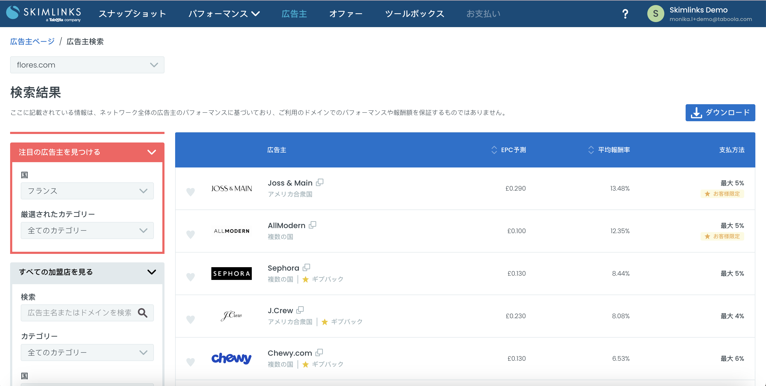Image resolution: width=766 pixels, height=386 pixels.
Task: Open AllModern advertiser name
Action: pyautogui.click(x=286, y=225)
